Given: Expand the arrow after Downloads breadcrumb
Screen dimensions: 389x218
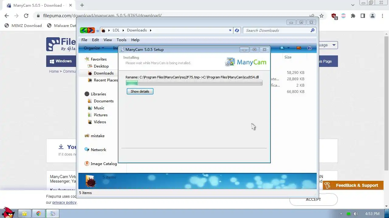Looking at the screenshot, I should tap(150, 30).
